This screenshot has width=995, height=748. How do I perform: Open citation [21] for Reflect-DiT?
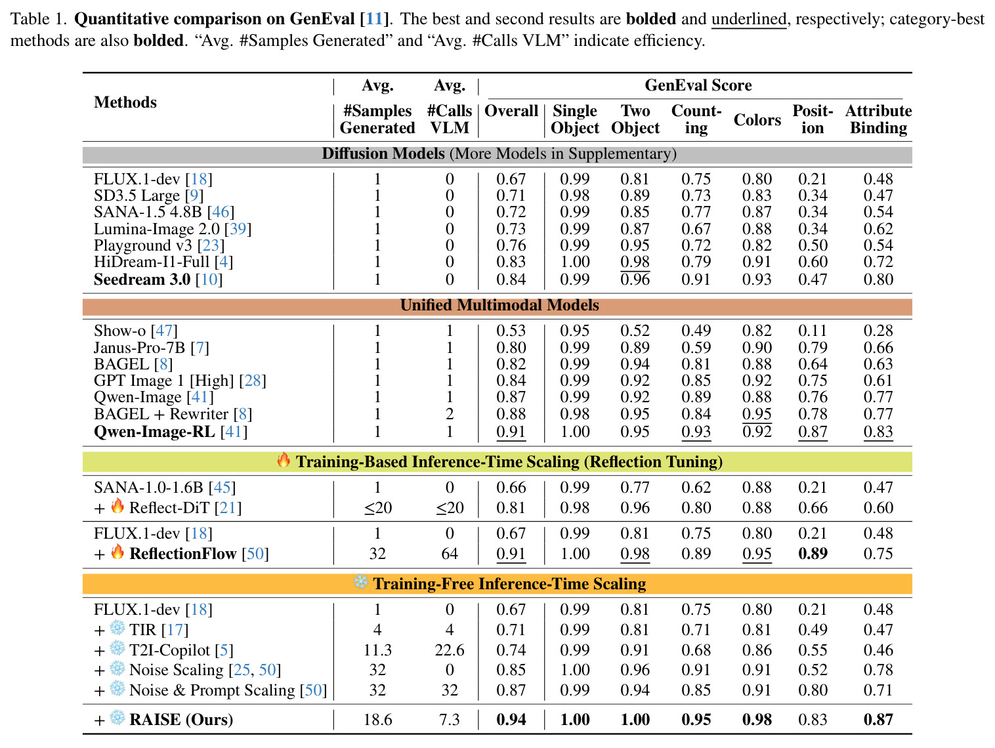(228, 508)
